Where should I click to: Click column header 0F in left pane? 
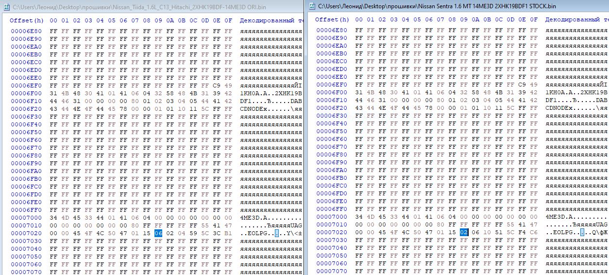228,20
